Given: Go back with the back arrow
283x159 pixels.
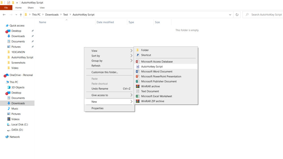Looking at the screenshot, I should pos(4,15).
